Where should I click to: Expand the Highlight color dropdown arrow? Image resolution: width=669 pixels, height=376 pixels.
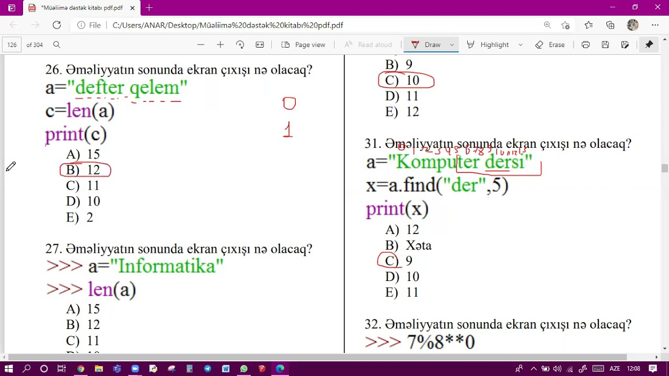[520, 45]
